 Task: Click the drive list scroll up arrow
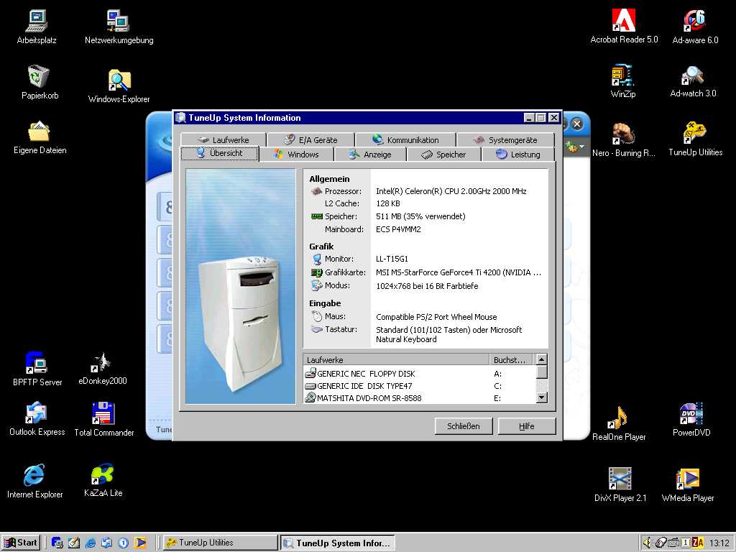tap(542, 359)
